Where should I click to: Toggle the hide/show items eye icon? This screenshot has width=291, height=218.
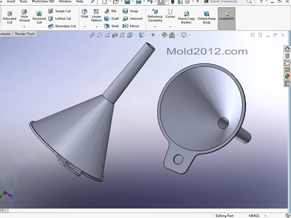coord(153,35)
